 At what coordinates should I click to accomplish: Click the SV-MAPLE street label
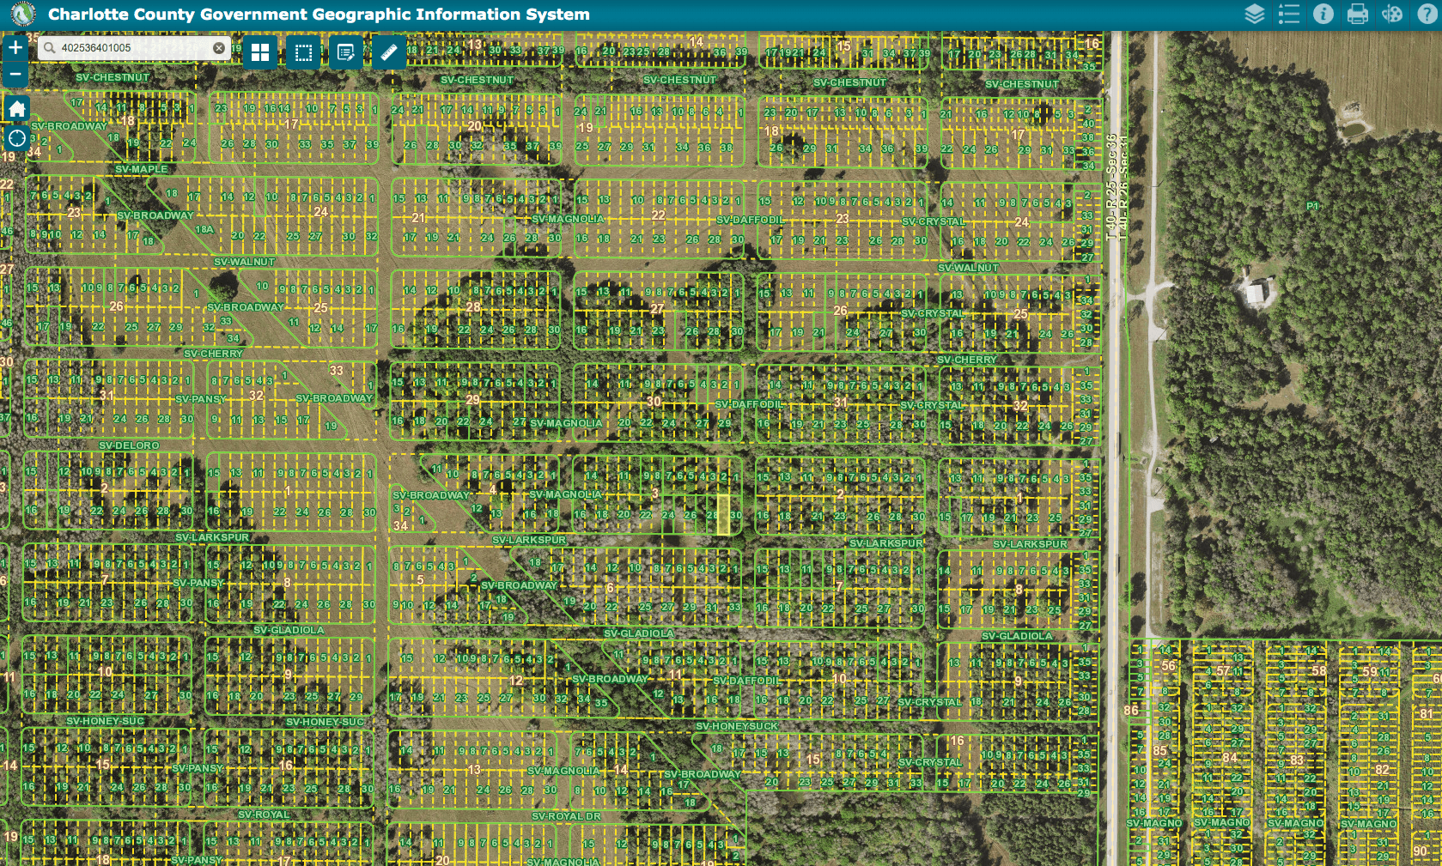pos(142,169)
